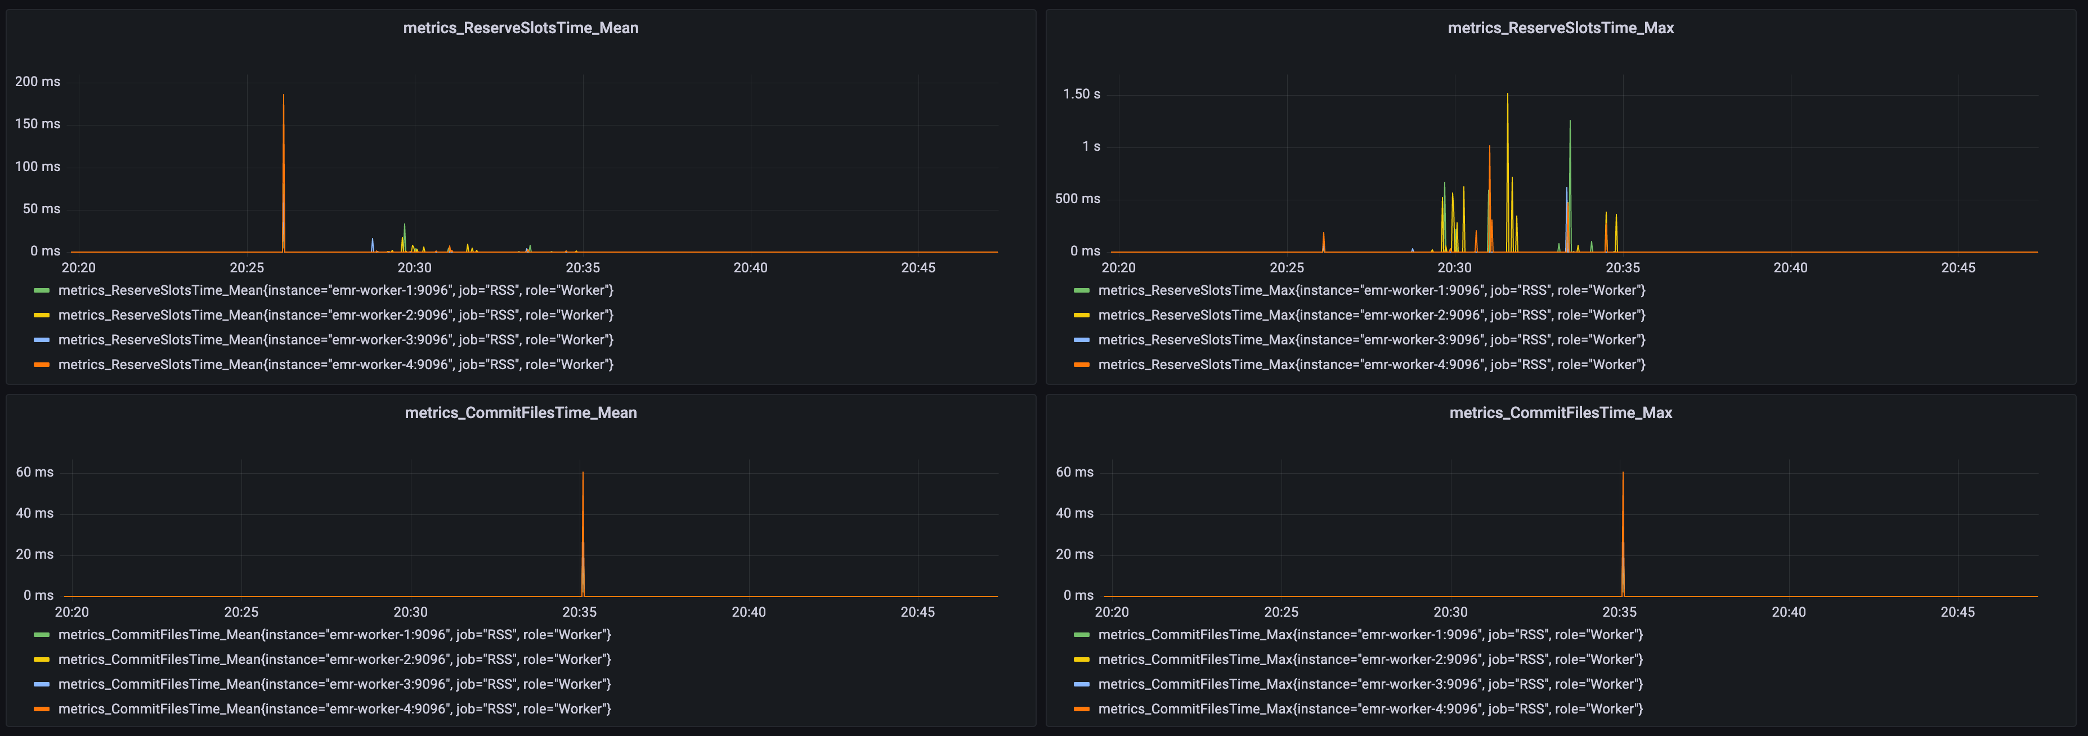Click orange color swatch for worker-4 in CommitFilesTime_Mean
Screen dimensions: 2088x736
41,708
